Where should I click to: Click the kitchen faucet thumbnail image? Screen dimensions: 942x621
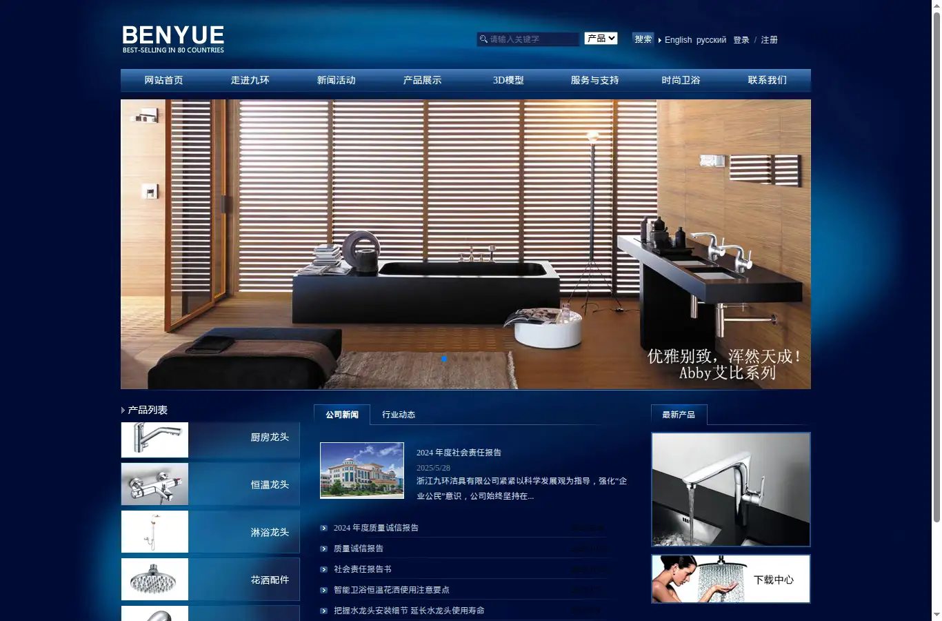[x=154, y=440]
